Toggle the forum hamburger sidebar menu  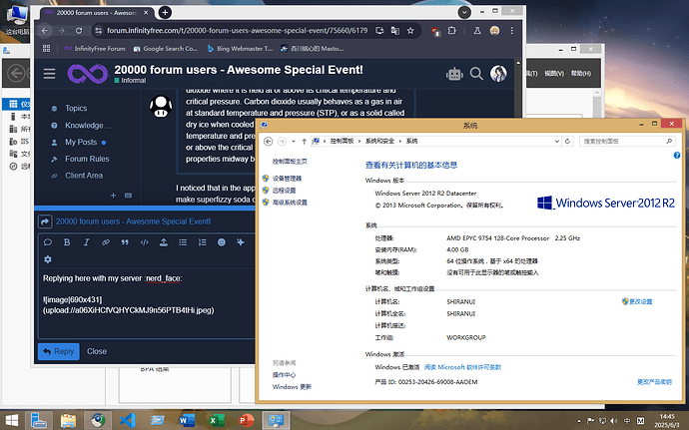tap(49, 74)
